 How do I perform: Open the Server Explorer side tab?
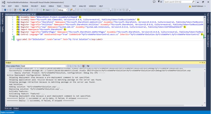(2, 18)
